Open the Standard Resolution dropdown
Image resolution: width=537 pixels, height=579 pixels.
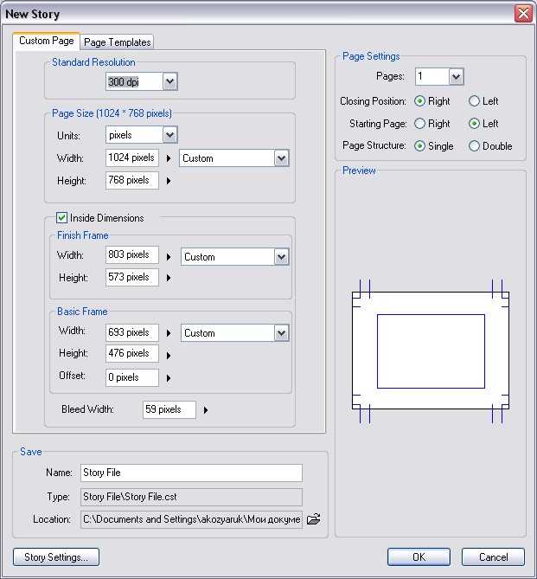pos(169,81)
